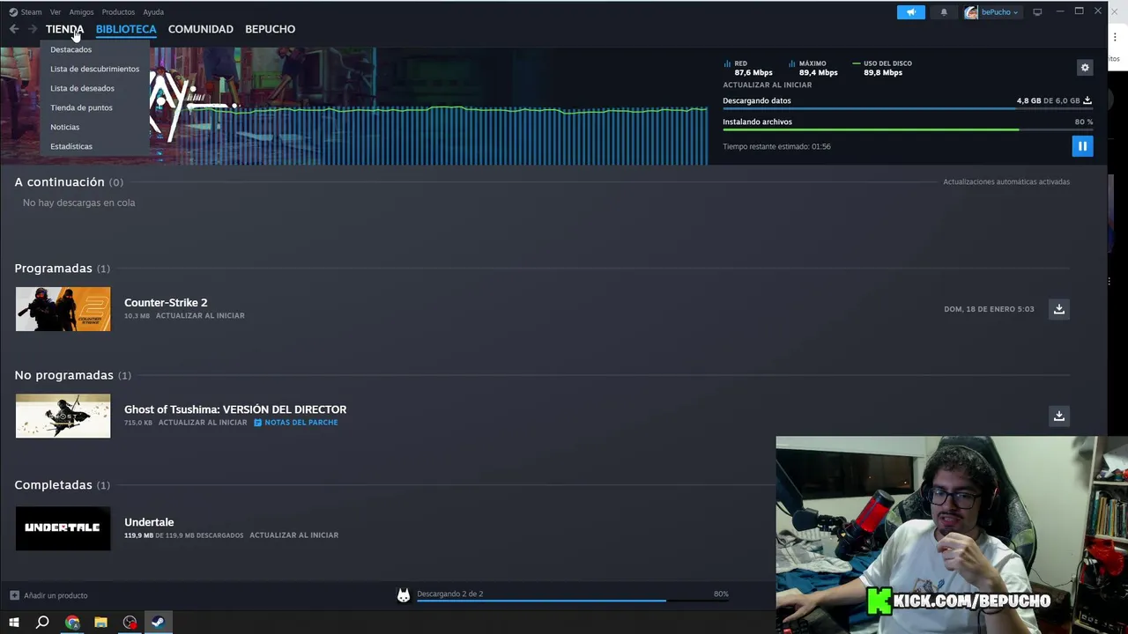Open the Ver menu
Screen dimensions: 1128x634
coord(56,12)
